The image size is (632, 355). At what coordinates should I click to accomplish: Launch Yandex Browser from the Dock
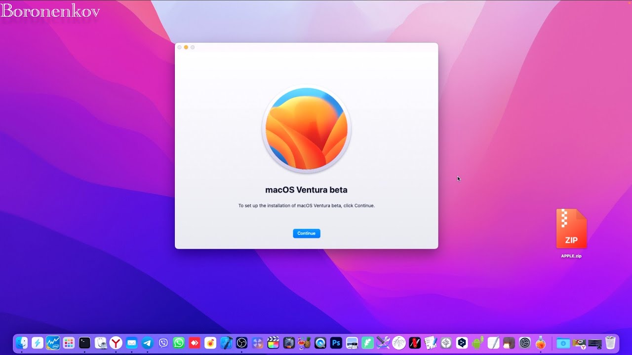116,343
